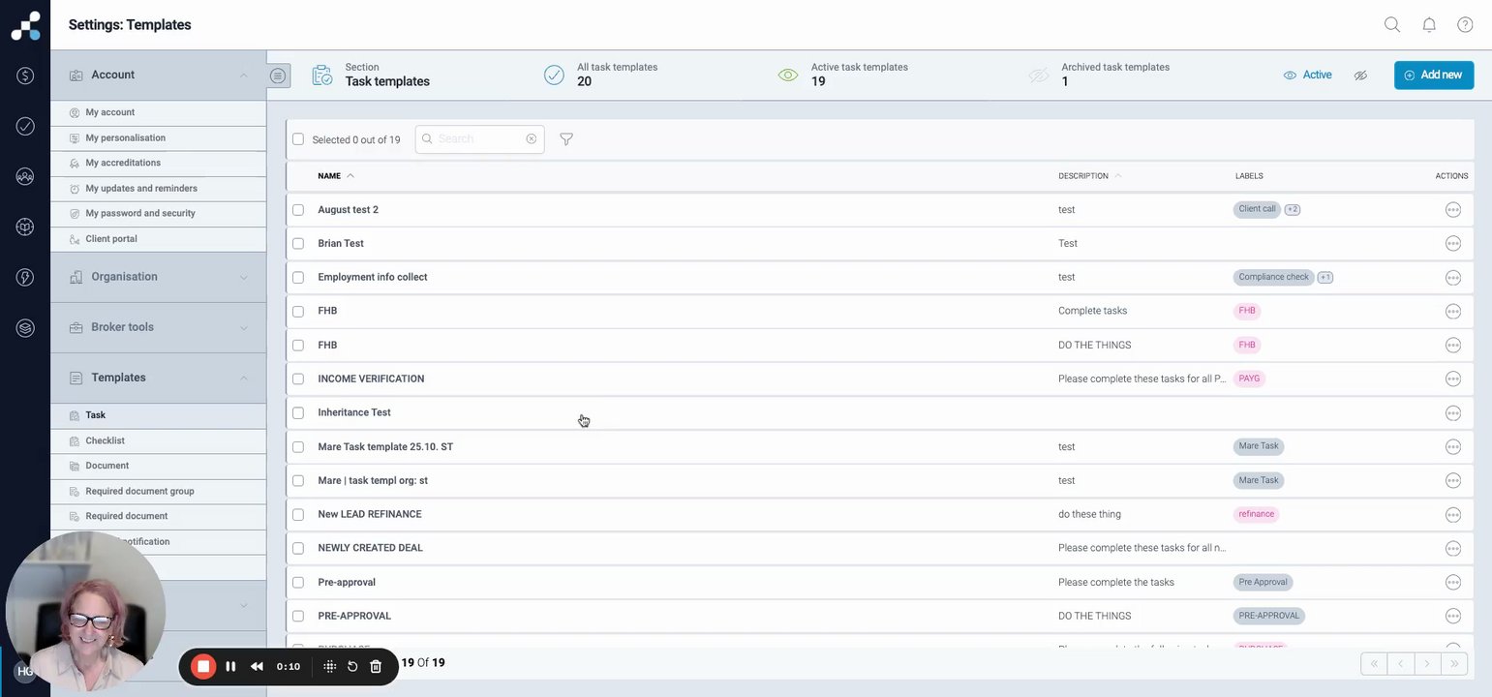Open the stacked layers icon in left rail
This screenshot has width=1492, height=697.
point(25,328)
